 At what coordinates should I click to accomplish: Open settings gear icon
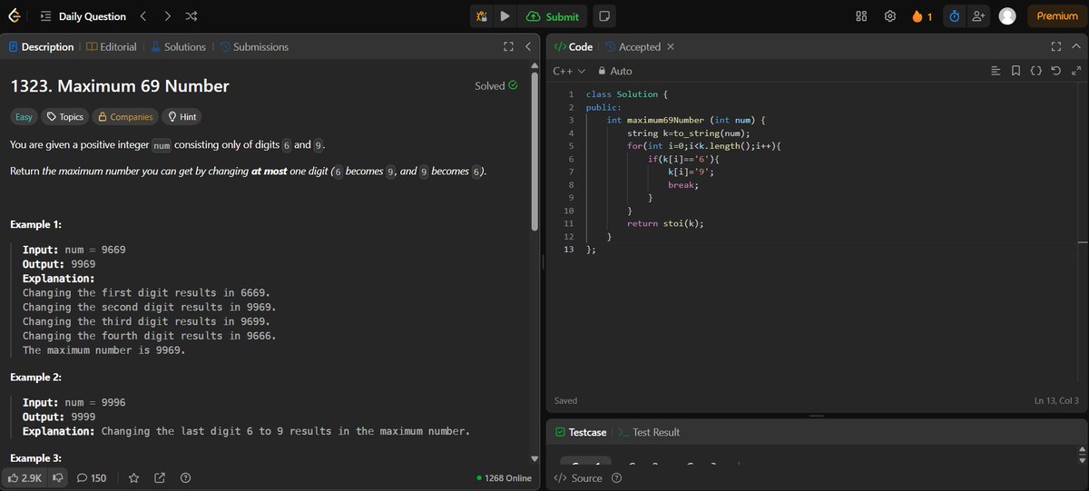[890, 16]
